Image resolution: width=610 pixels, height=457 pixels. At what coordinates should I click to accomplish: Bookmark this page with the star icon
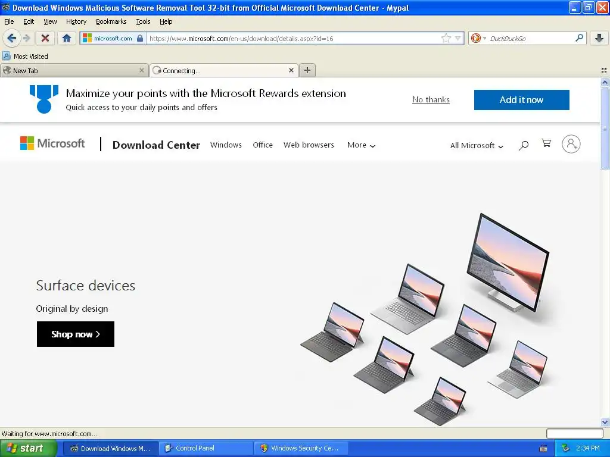click(x=446, y=38)
